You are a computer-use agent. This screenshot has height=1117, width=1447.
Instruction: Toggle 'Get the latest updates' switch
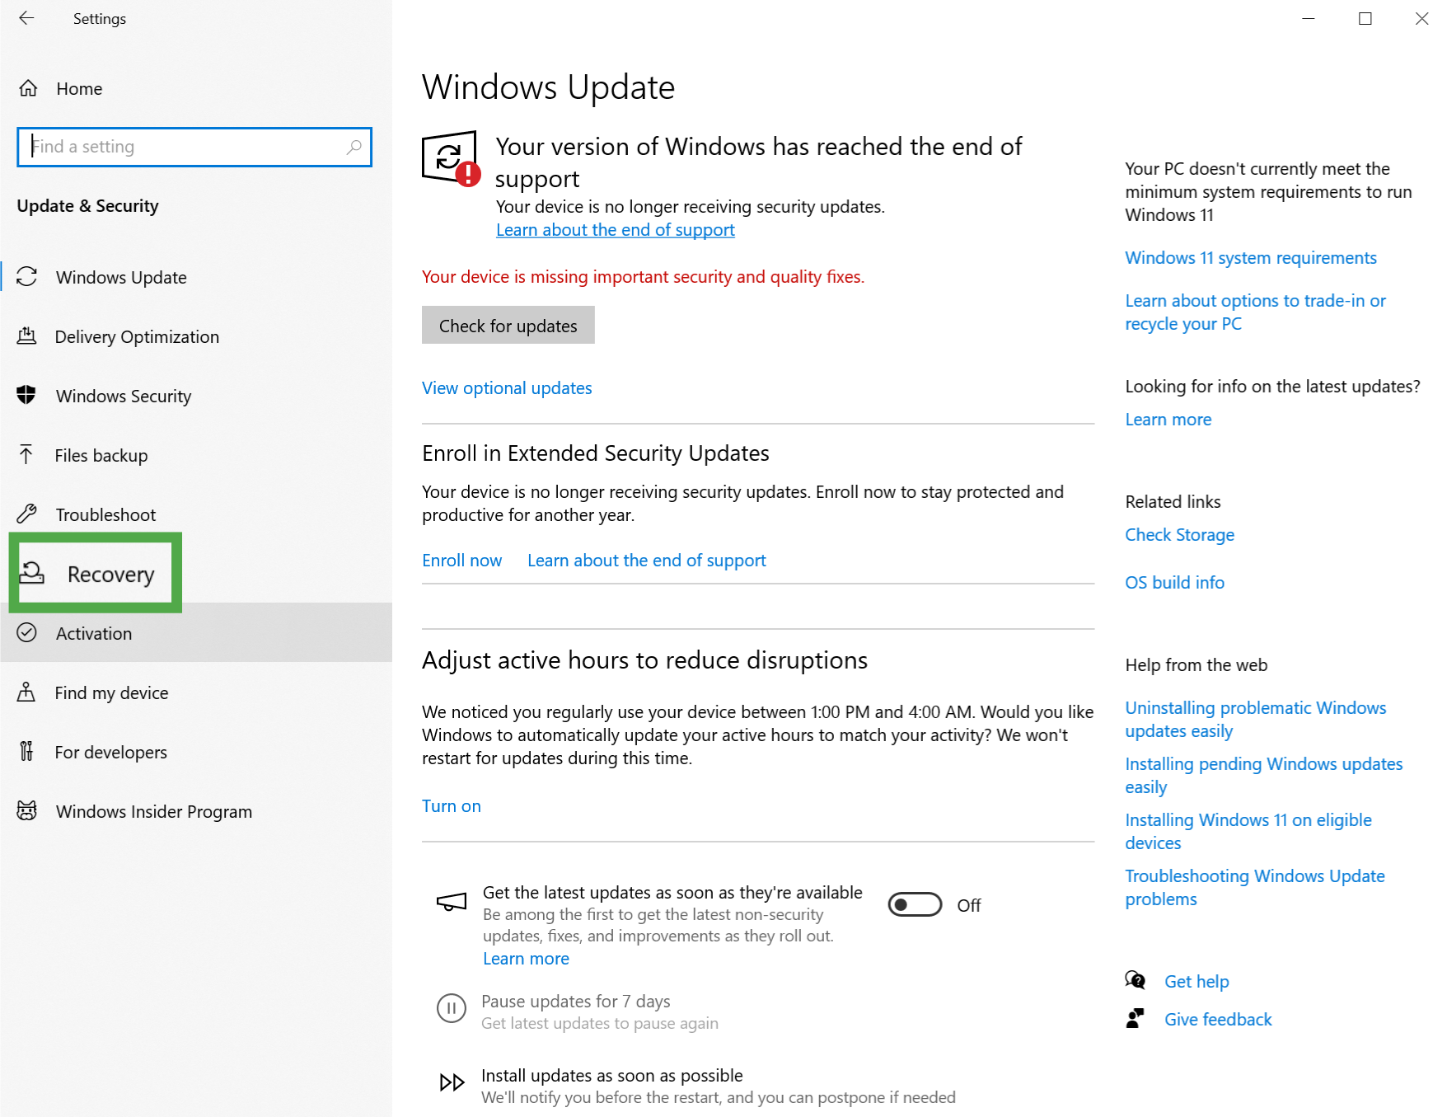tap(915, 905)
